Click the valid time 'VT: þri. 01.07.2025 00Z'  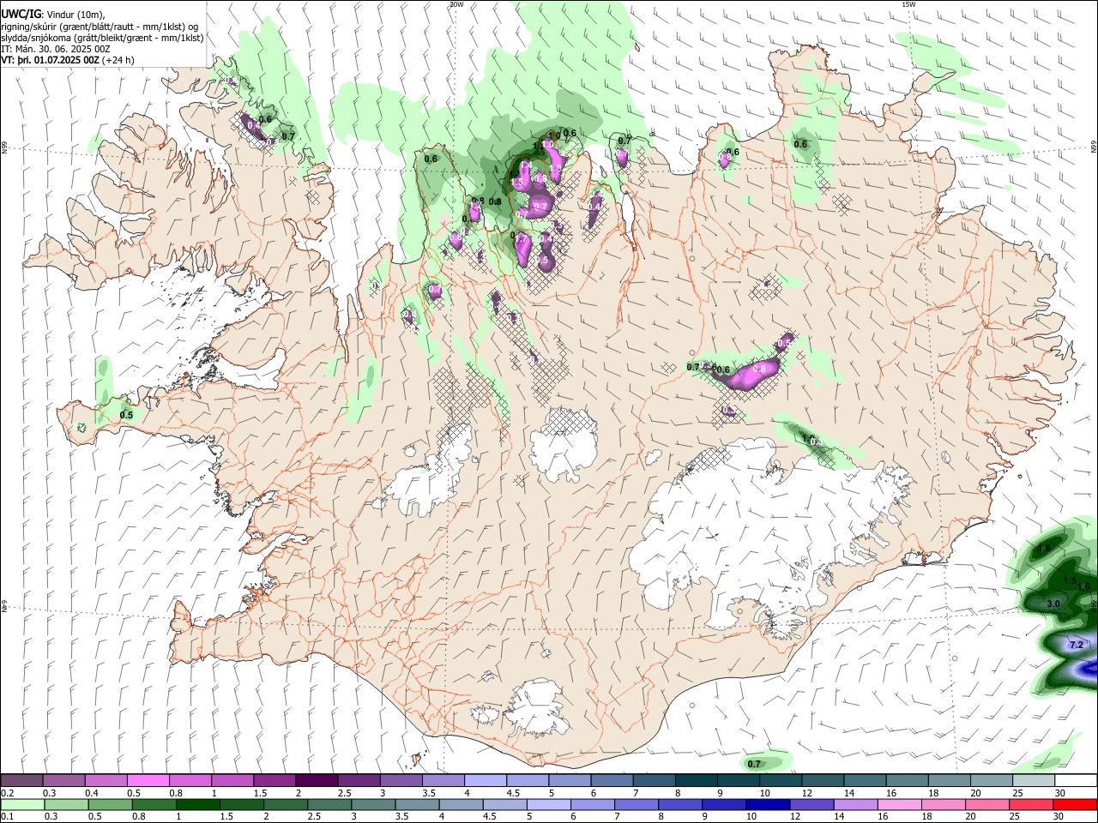(50, 60)
